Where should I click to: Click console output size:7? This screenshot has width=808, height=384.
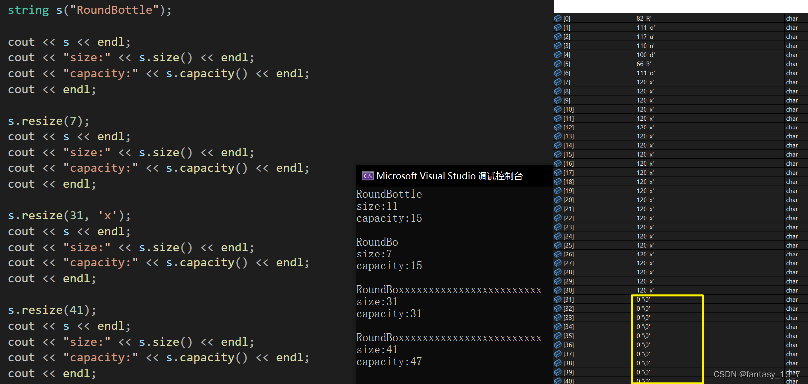[374, 254]
